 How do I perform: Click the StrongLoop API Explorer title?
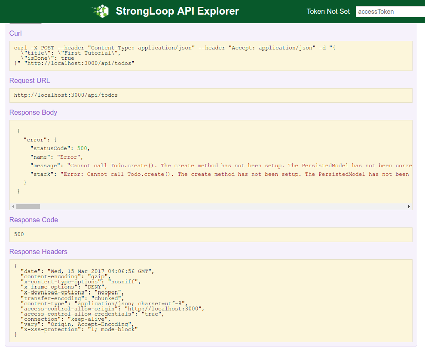(x=177, y=11)
